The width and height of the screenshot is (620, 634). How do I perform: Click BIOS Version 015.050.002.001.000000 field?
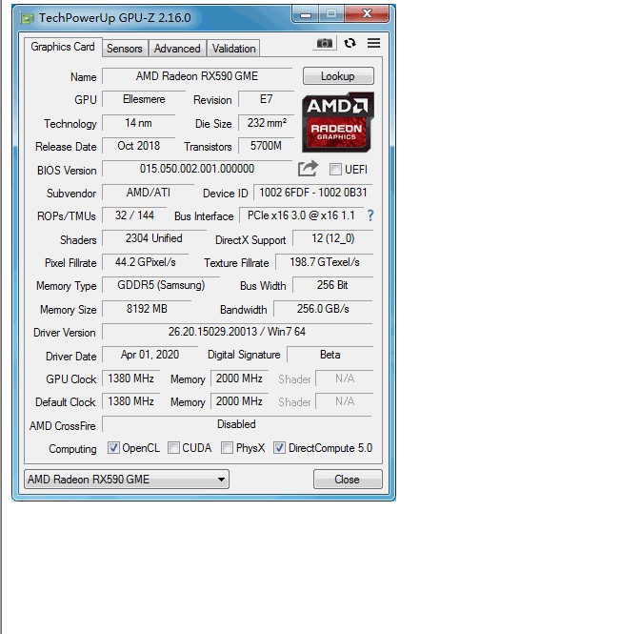[x=197, y=169]
